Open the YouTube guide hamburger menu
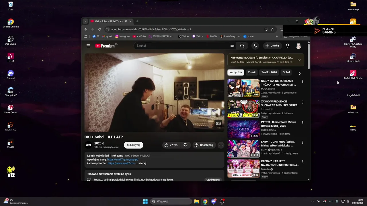 point(88,46)
